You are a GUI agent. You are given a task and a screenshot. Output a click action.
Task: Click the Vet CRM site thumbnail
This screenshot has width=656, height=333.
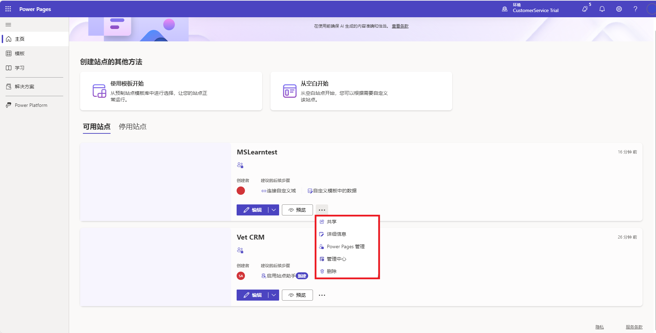pos(155,267)
